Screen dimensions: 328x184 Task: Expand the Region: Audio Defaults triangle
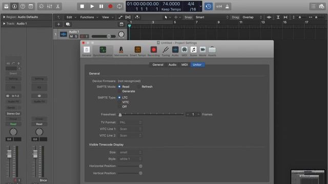point(4,17)
